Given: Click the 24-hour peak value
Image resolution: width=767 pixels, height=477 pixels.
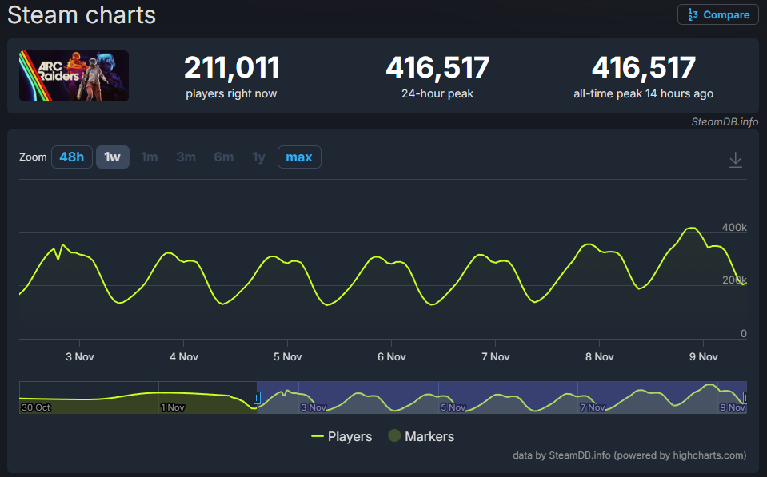Looking at the screenshot, I should click(437, 68).
